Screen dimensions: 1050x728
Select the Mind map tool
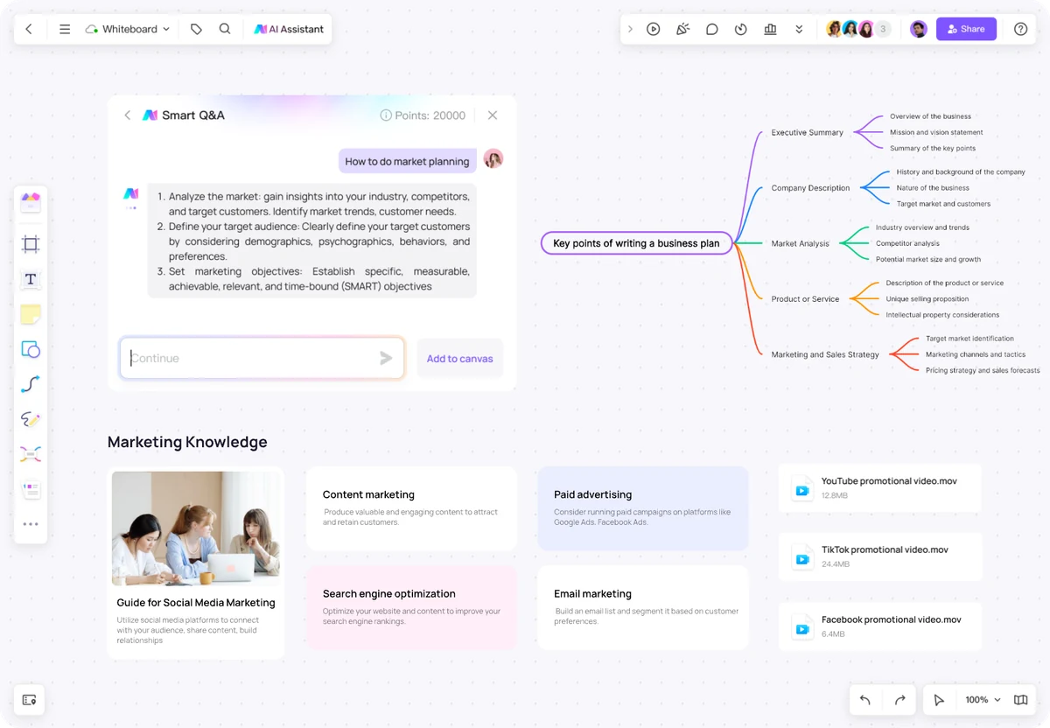pos(31,454)
